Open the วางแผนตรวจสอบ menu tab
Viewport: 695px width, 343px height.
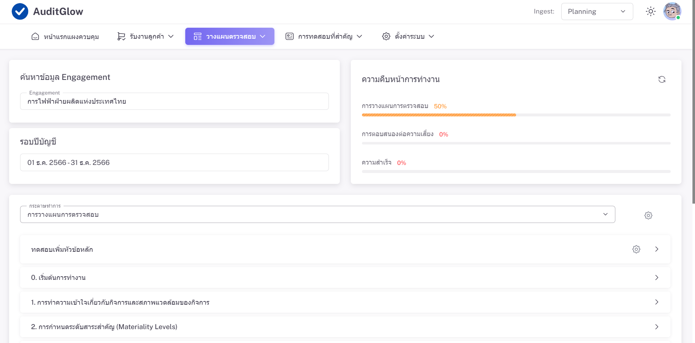tap(229, 36)
